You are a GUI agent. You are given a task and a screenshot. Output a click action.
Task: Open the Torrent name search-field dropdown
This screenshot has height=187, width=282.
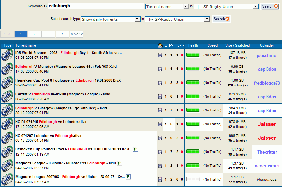coord(167,7)
